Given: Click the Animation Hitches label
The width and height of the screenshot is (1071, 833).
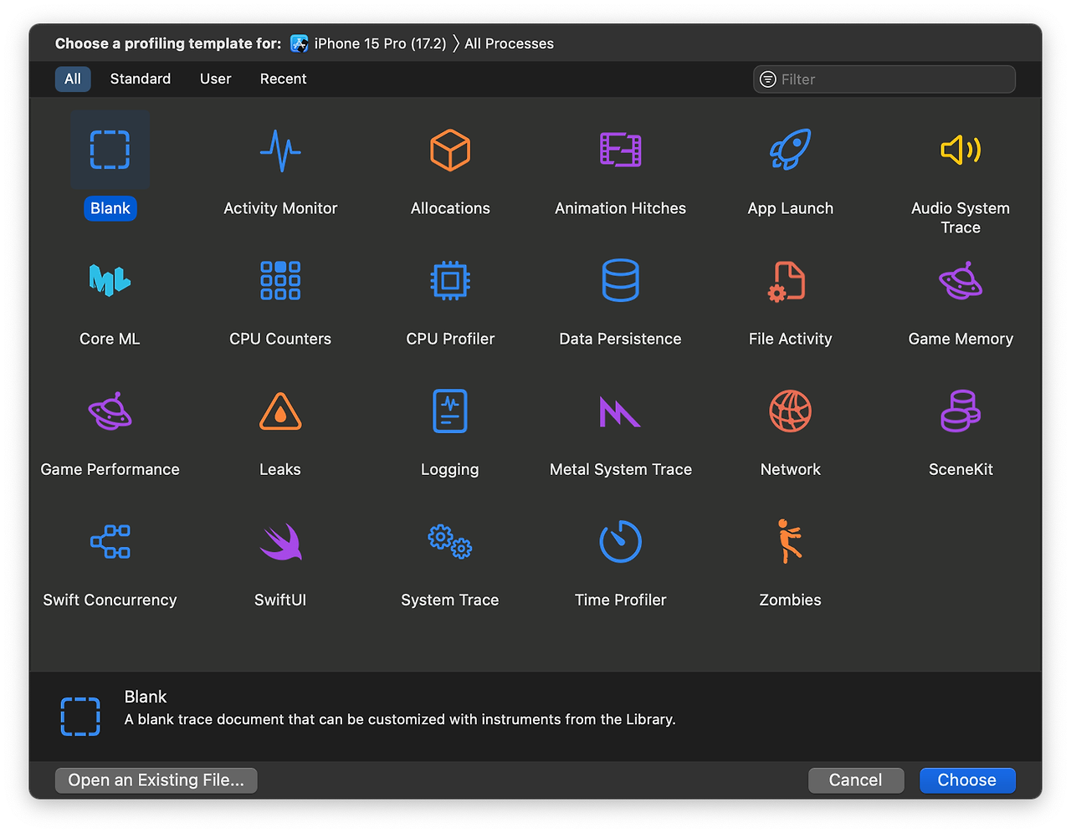Looking at the screenshot, I should [x=620, y=208].
